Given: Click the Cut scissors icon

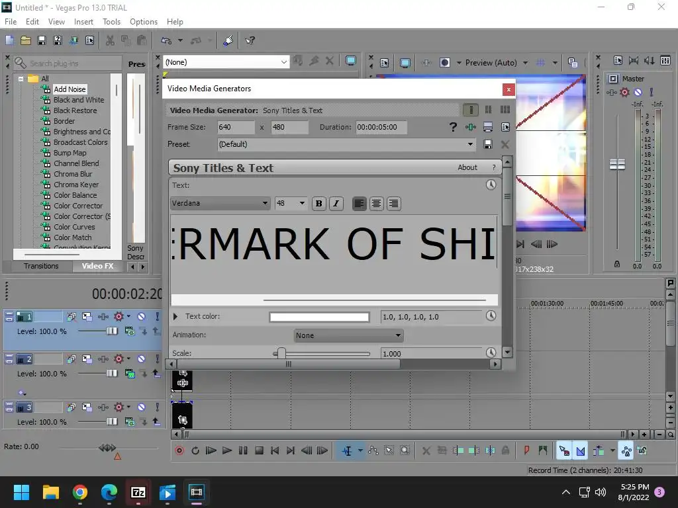Looking at the screenshot, I should click(x=111, y=40).
